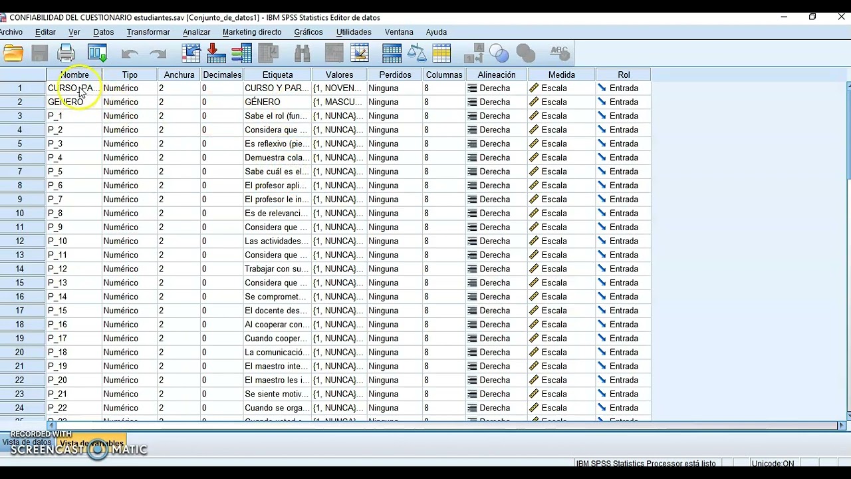Viewport: 851px width, 479px height.
Task: Click the Go to case icon
Action: pos(191,53)
